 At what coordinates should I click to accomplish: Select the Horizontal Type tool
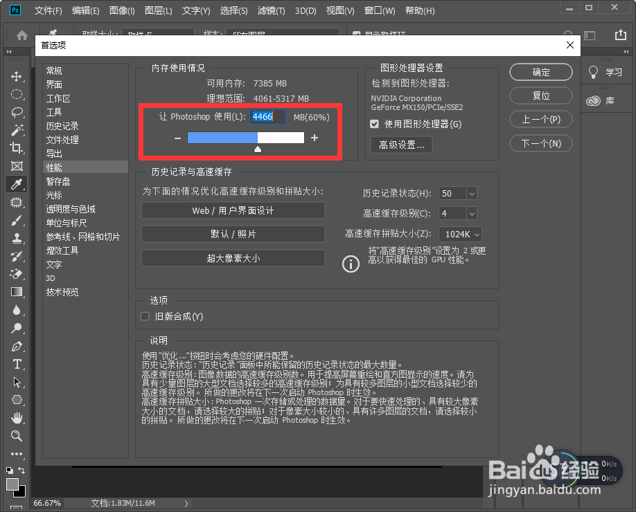[x=16, y=364]
